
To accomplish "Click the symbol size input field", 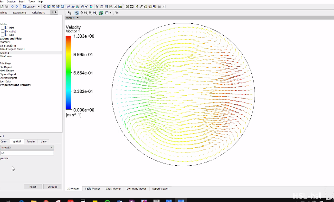I will [27, 153].
